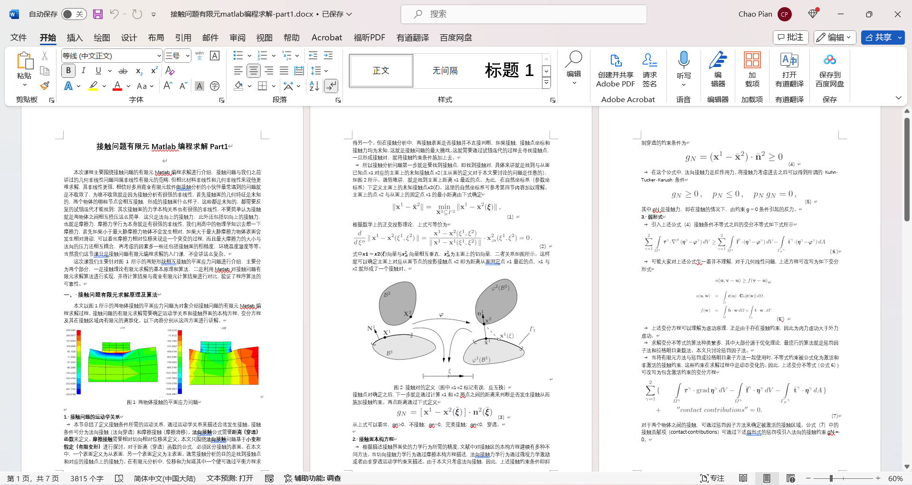Align text left icon
912x485 pixels.
click(238, 71)
